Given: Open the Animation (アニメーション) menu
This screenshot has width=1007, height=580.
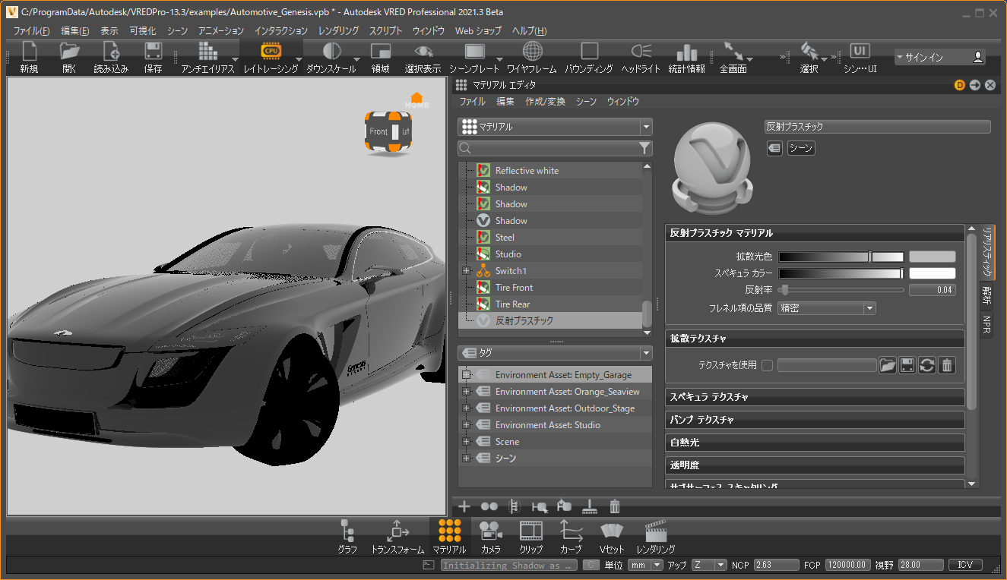Looking at the screenshot, I should point(220,31).
